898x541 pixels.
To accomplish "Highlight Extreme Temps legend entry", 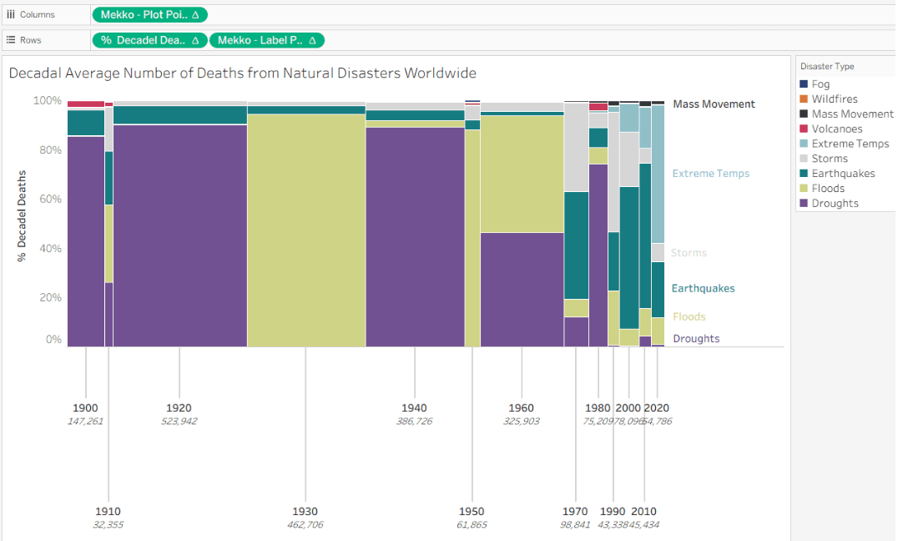I will 850,144.
